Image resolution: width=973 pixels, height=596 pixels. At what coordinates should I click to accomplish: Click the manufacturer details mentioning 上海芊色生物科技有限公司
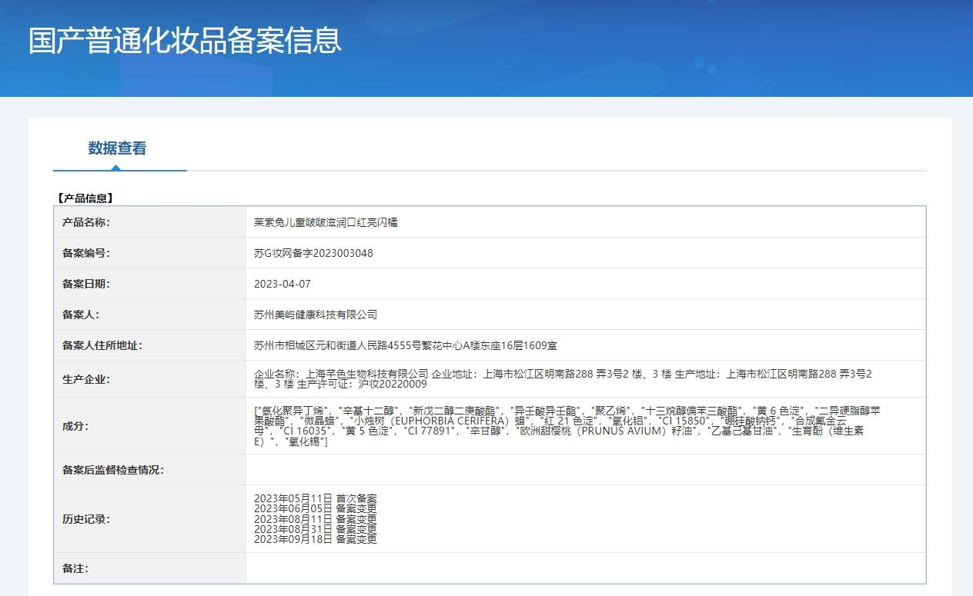[x=562, y=378]
